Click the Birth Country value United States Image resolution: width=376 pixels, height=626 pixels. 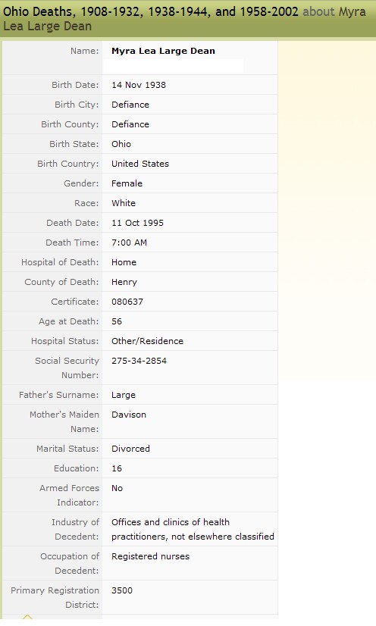(x=140, y=164)
